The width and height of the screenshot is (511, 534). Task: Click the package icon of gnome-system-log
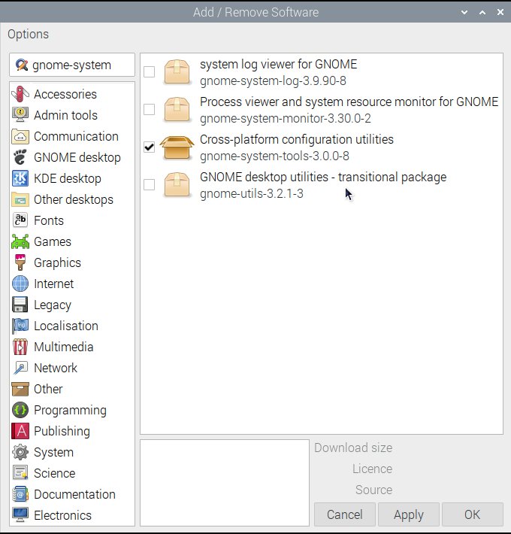[177, 72]
